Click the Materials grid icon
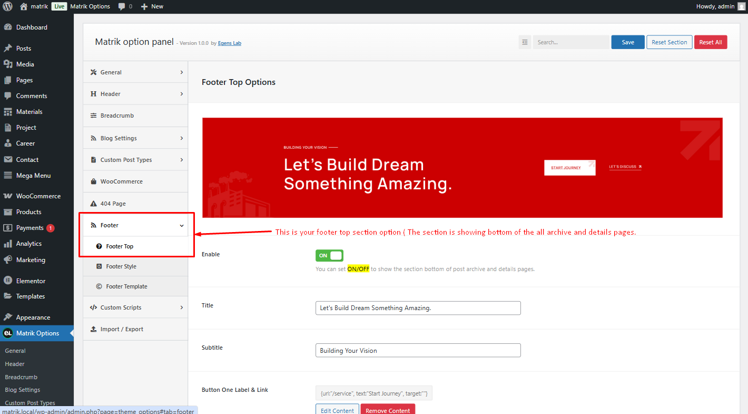This screenshot has width=748, height=414. pos(8,112)
